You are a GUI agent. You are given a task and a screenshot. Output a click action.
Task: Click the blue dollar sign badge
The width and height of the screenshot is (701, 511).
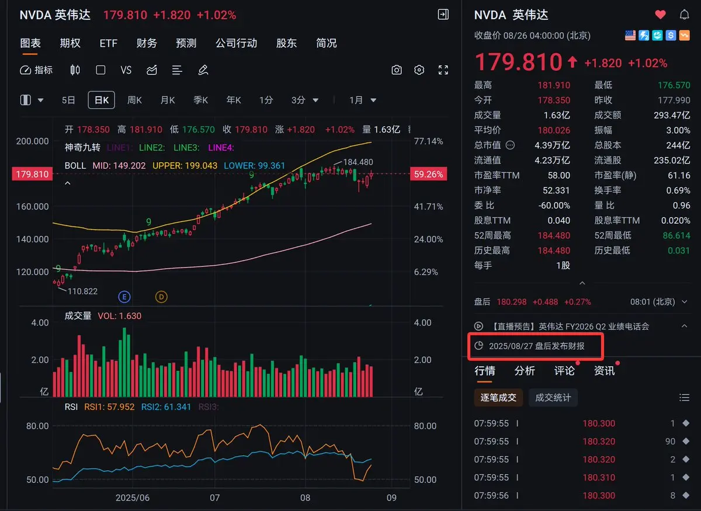[671, 36]
